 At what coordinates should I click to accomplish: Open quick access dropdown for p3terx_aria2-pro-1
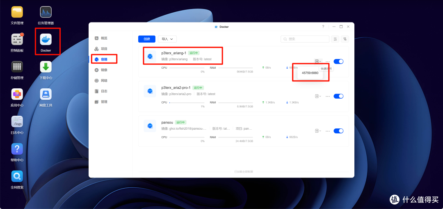[318, 97]
